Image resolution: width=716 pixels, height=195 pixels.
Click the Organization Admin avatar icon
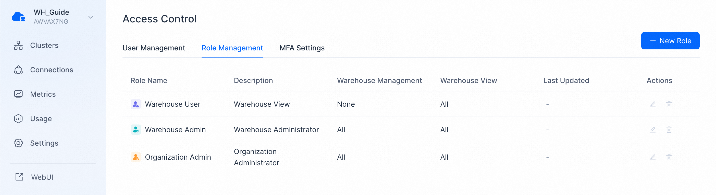(136, 157)
